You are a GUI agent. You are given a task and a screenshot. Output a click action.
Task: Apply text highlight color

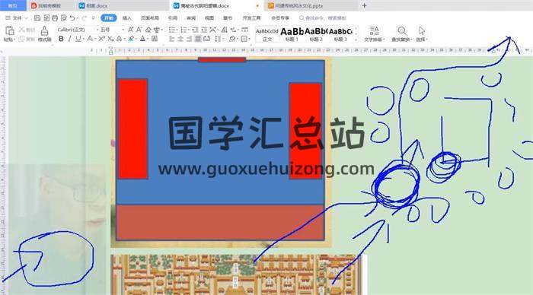[x=131, y=39]
